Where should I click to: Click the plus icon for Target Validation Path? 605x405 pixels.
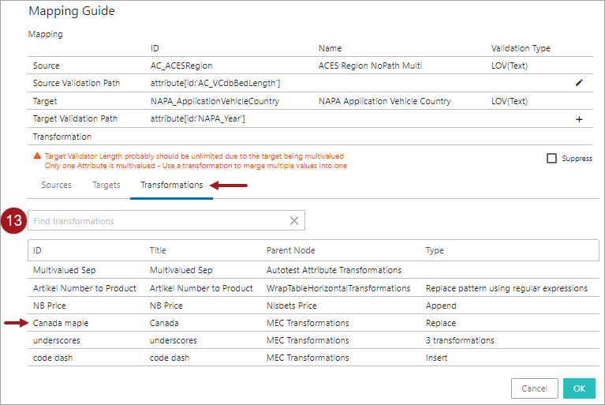coord(579,119)
